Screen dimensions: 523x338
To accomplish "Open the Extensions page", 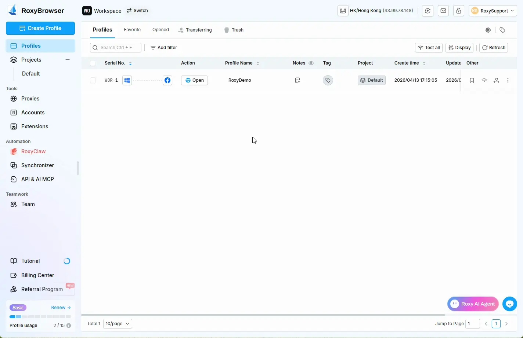I will click(x=40, y=126).
